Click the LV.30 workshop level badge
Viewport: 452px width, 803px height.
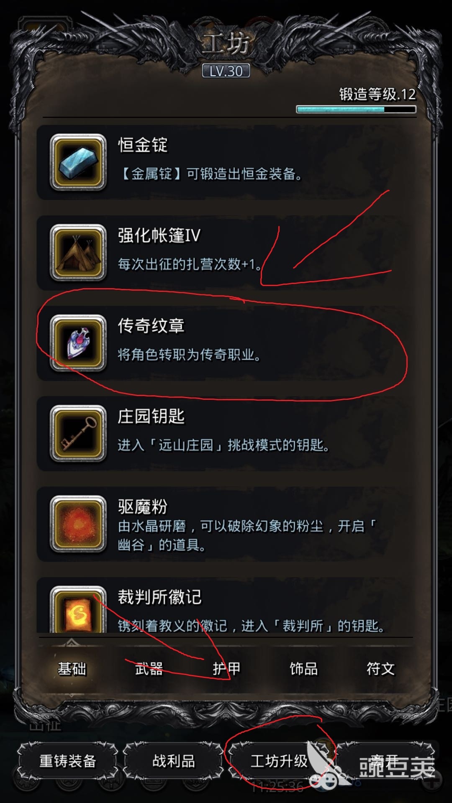coord(226,71)
